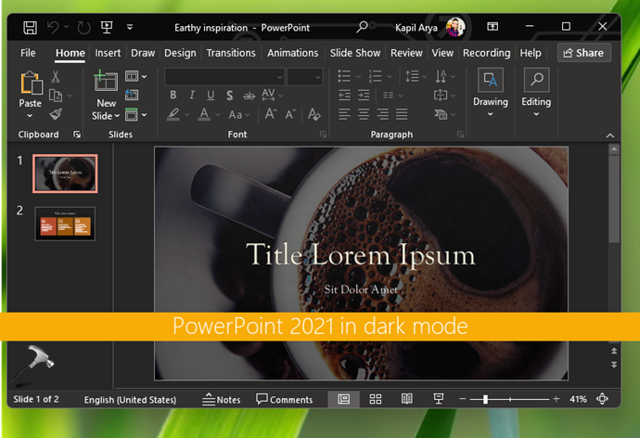Image resolution: width=640 pixels, height=438 pixels.
Task: Click the Bullets list icon
Action: click(x=344, y=76)
